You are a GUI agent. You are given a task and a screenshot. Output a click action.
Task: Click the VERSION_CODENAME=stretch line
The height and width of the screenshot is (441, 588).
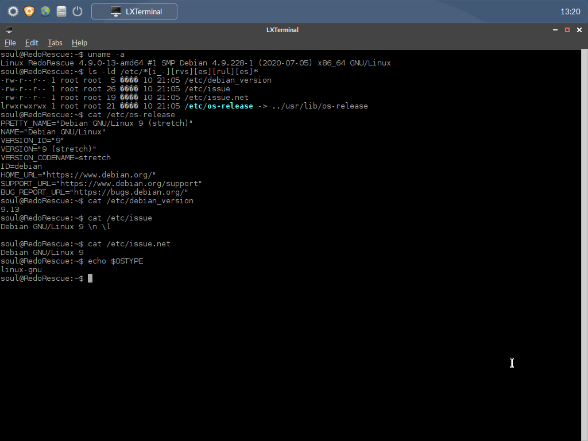tap(56, 158)
